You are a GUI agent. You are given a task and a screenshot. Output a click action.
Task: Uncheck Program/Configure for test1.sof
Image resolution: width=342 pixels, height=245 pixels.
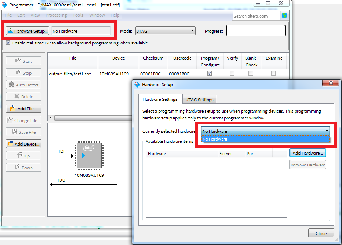[x=209, y=73]
